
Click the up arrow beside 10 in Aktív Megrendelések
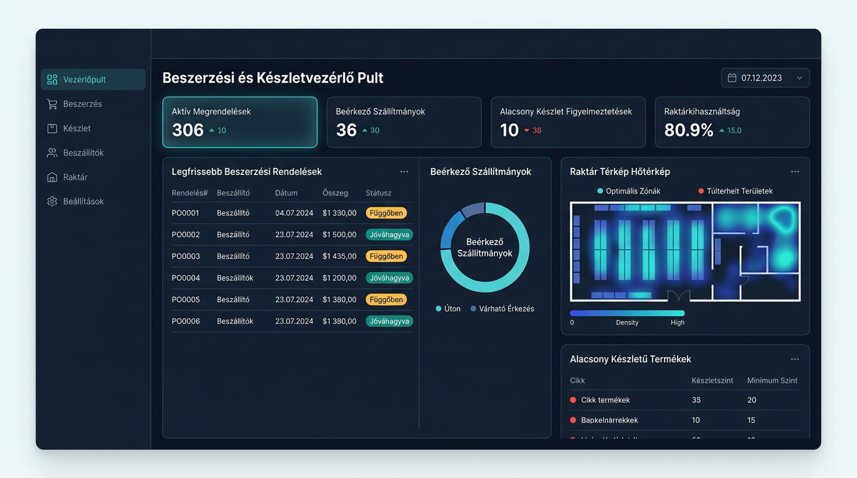pos(212,130)
